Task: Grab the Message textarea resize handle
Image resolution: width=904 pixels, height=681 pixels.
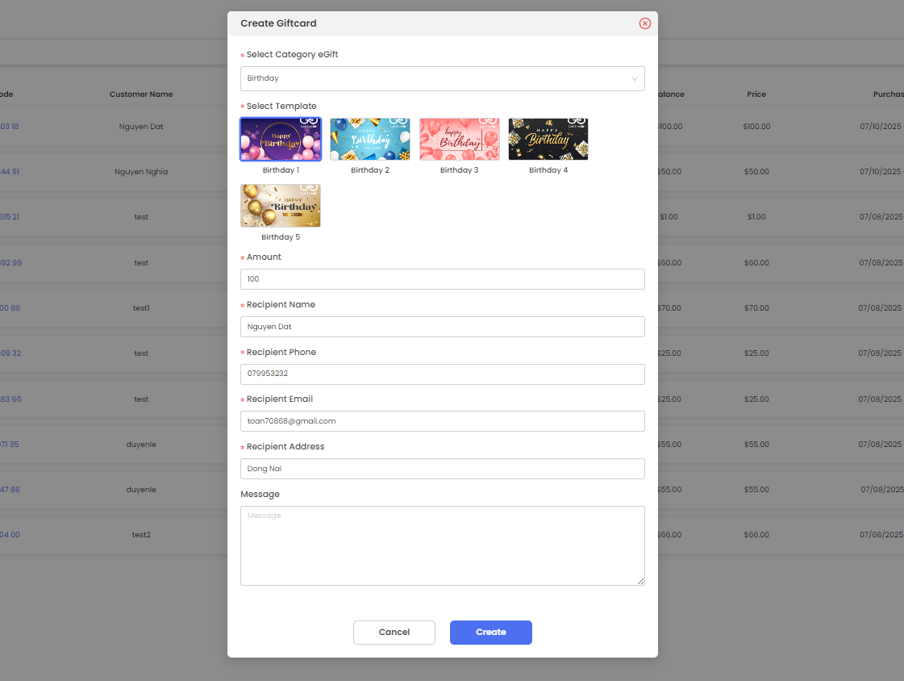Action: (x=641, y=582)
